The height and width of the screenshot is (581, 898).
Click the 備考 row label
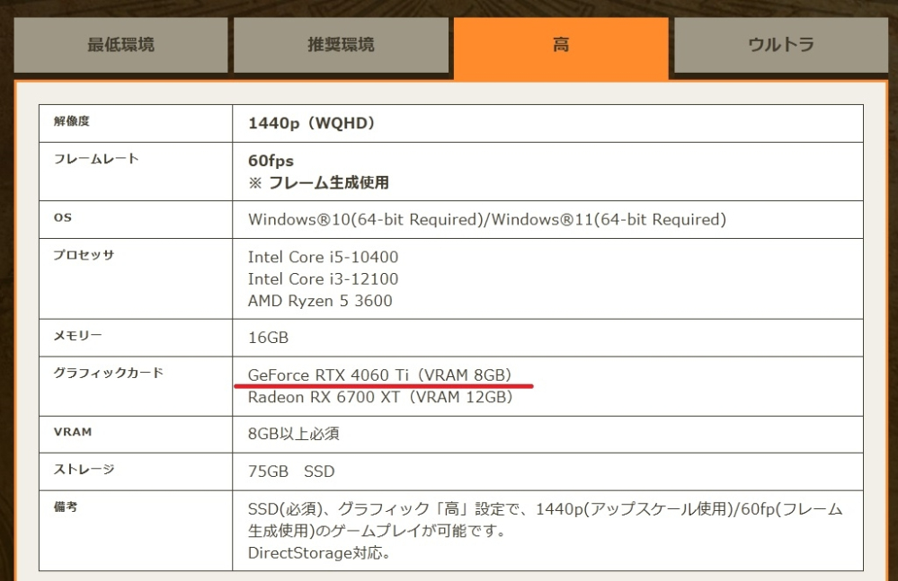66,506
